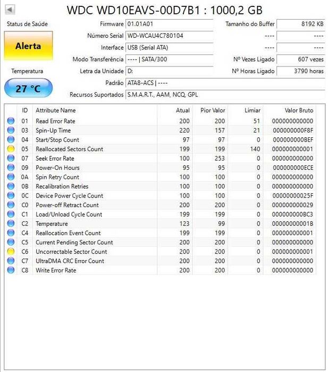The image size is (328, 372).
Task: Select the UltraDMA CRC Error Count attribute name
Action: tap(70, 261)
